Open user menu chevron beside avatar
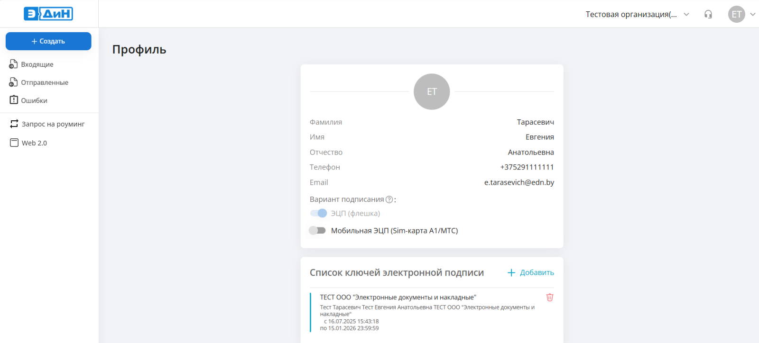 (x=753, y=14)
